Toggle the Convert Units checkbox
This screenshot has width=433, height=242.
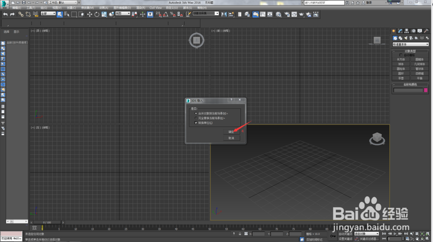pos(196,123)
